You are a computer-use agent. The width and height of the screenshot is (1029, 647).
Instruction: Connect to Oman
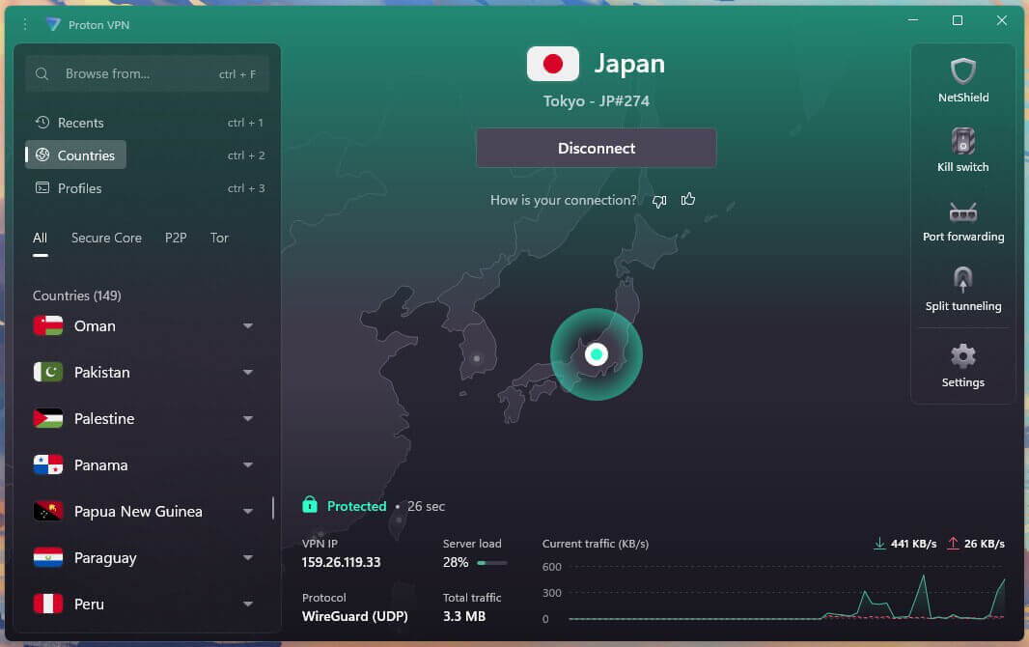[95, 325]
